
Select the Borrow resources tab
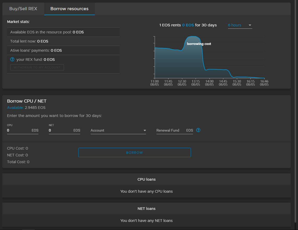click(69, 9)
